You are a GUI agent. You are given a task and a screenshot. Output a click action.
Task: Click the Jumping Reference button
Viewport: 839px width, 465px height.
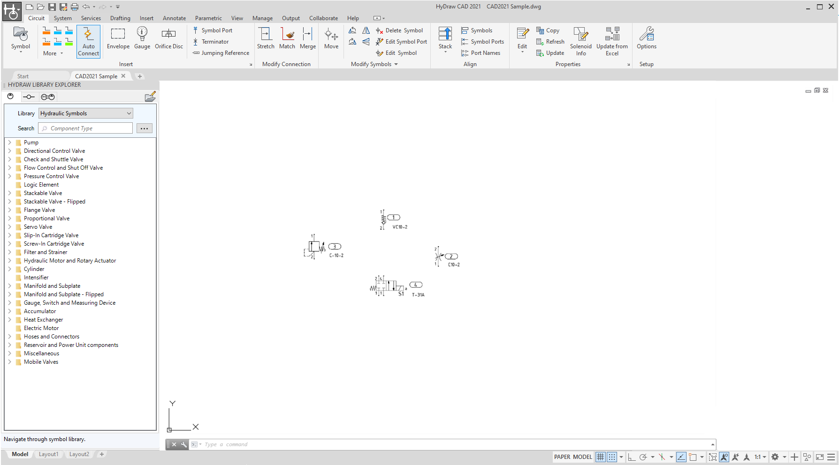pos(221,53)
